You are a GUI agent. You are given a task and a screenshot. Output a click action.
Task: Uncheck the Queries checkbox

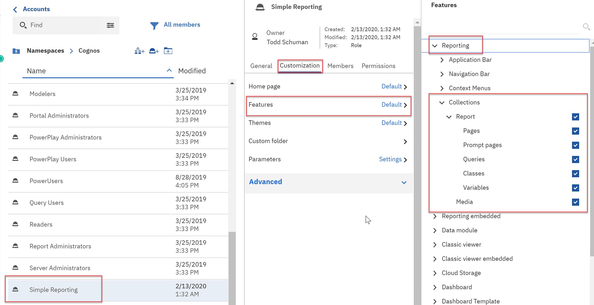(575, 160)
